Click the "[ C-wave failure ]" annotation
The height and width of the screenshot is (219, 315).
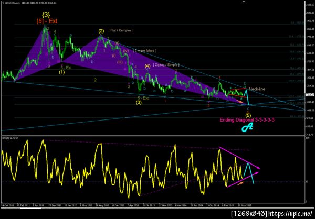tap(145, 50)
